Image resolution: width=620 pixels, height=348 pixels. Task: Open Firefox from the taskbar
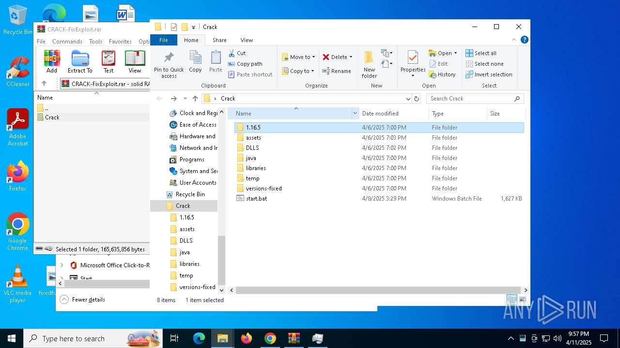[247, 338]
